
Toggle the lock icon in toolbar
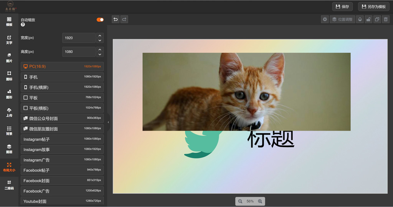click(x=368, y=19)
